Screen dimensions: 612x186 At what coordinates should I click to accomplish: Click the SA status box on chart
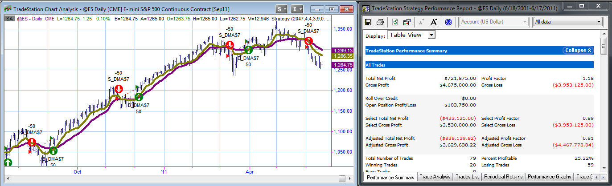pos(9,18)
